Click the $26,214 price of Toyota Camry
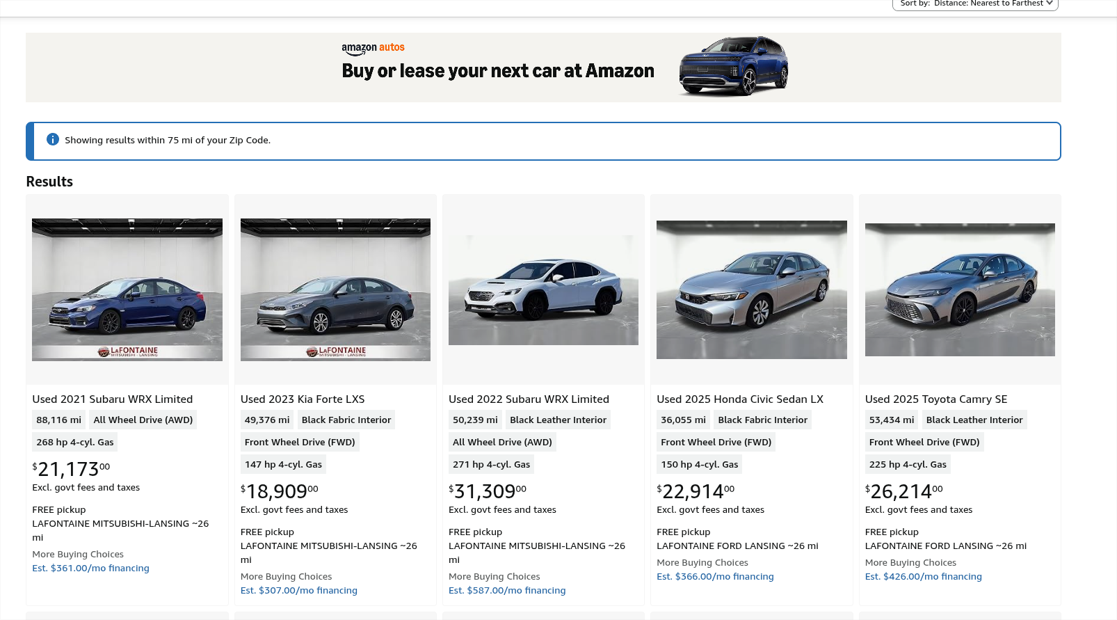Image resolution: width=1117 pixels, height=620 pixels. [x=904, y=492]
